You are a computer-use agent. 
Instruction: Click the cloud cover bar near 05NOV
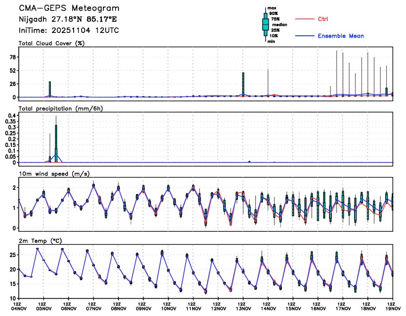click(x=50, y=89)
